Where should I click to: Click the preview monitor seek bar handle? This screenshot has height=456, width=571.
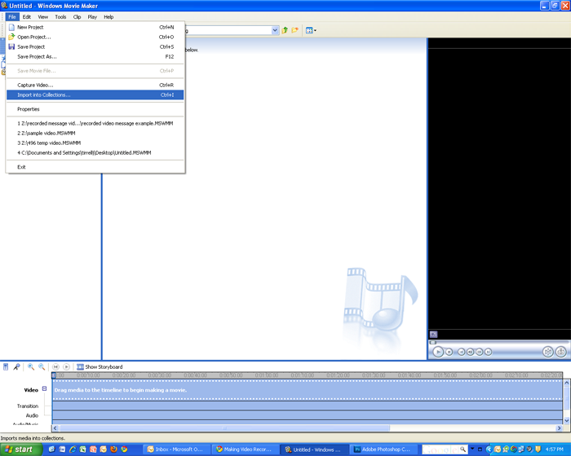pyautogui.click(x=433, y=343)
